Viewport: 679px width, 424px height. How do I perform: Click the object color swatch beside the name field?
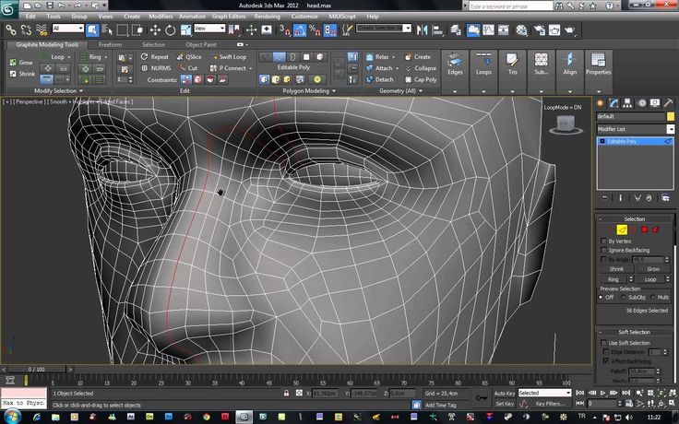click(x=670, y=117)
